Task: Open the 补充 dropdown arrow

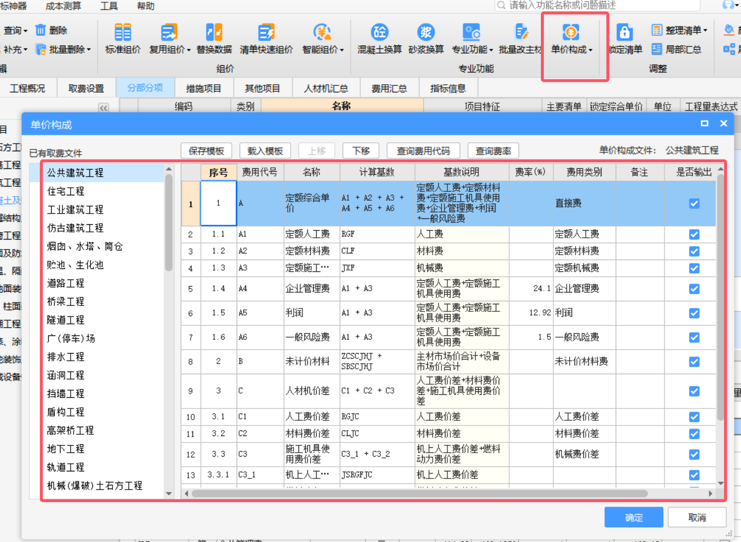Action: [x=25, y=50]
